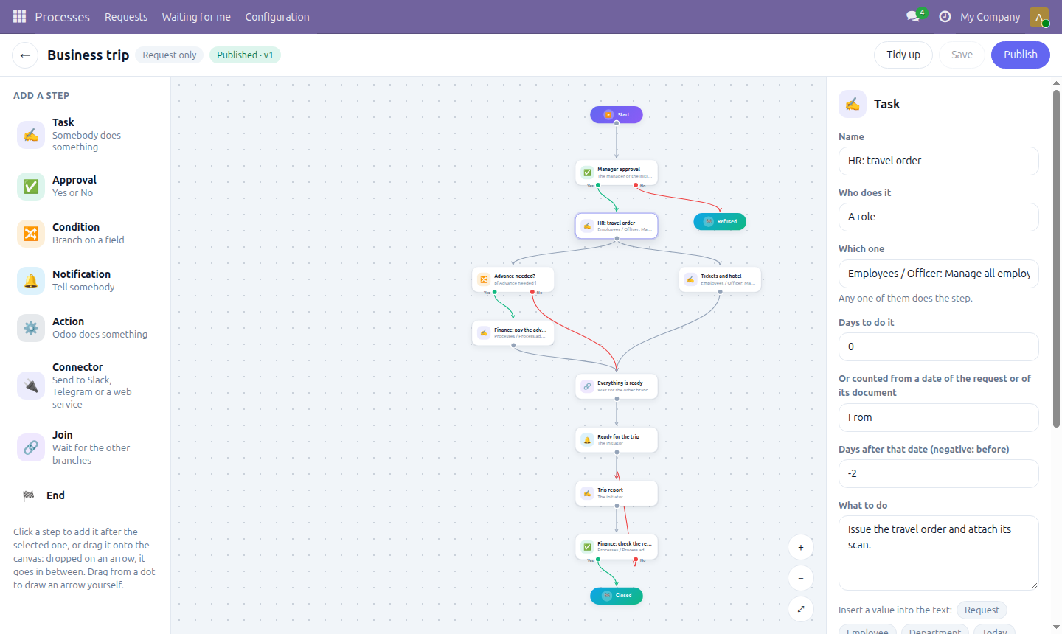This screenshot has width=1062, height=634.
Task: Click the What to do text area
Action: [939, 553]
